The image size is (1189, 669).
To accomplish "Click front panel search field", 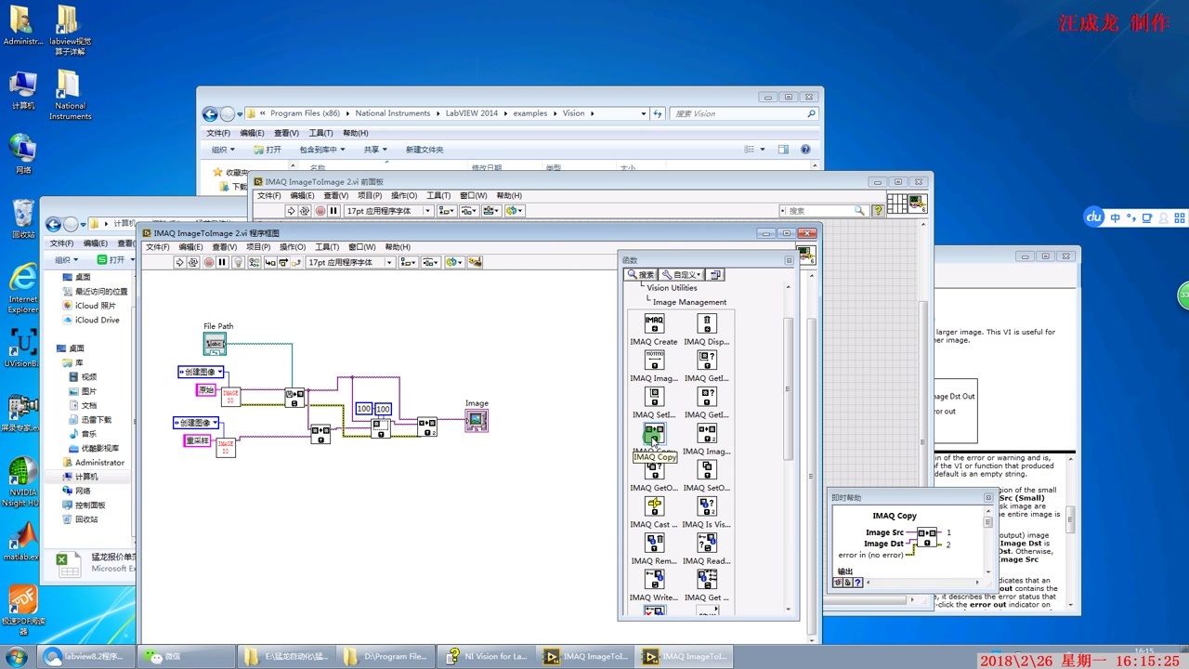I will coord(822,211).
